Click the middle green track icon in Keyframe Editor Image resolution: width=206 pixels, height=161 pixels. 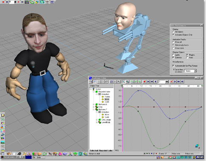[136, 82]
